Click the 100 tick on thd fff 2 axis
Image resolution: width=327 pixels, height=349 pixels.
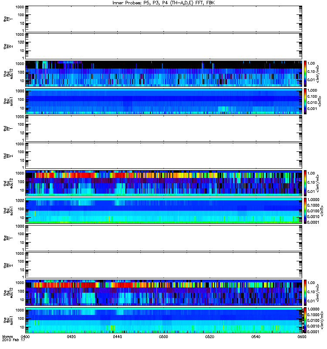[21, 152]
